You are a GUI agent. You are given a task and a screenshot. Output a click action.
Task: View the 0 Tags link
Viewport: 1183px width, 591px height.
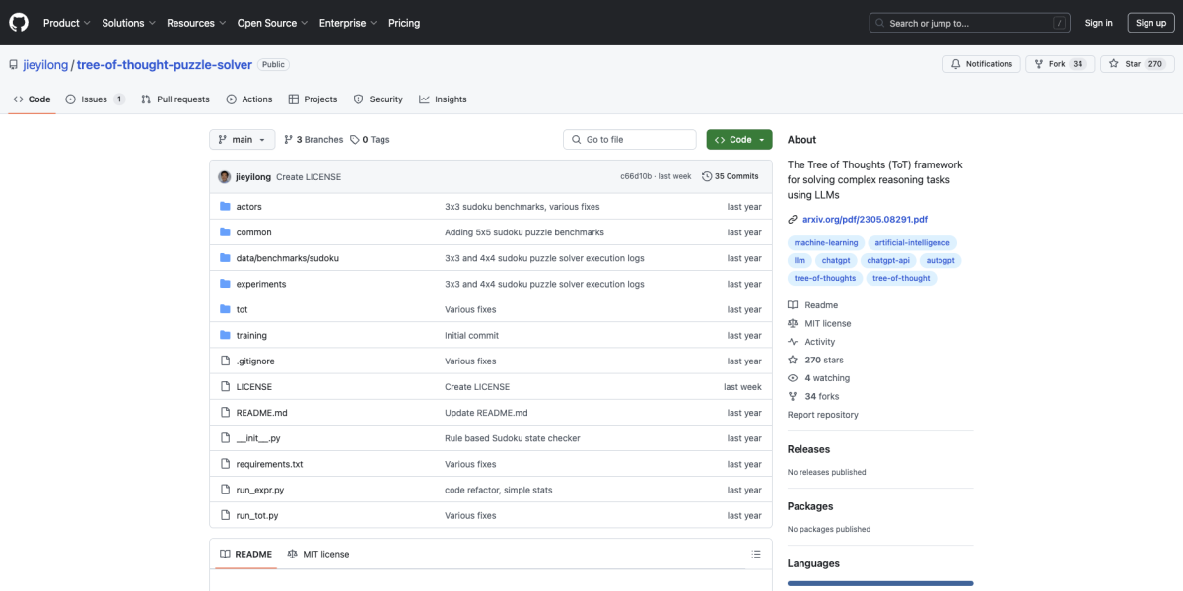click(x=371, y=140)
